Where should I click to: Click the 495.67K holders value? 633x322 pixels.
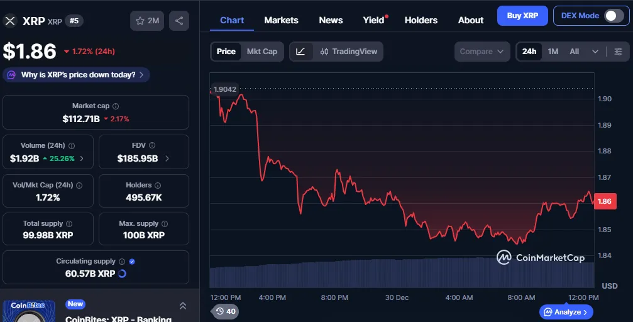click(144, 197)
